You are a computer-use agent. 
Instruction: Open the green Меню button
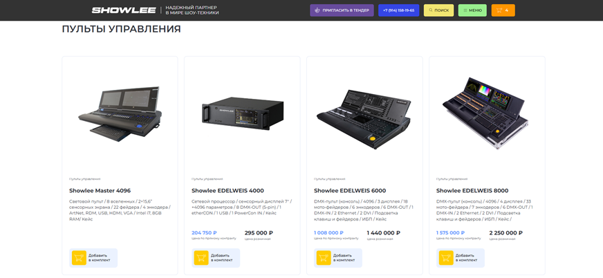click(472, 10)
